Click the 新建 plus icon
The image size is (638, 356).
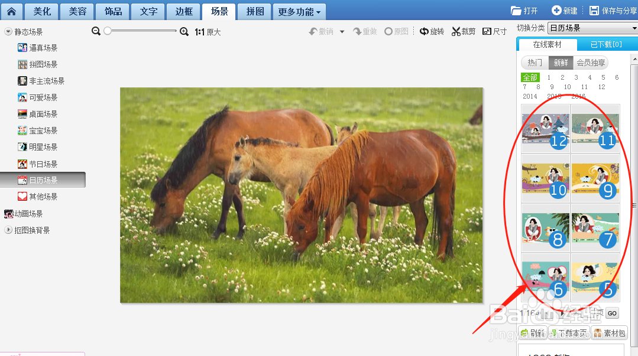556,10
